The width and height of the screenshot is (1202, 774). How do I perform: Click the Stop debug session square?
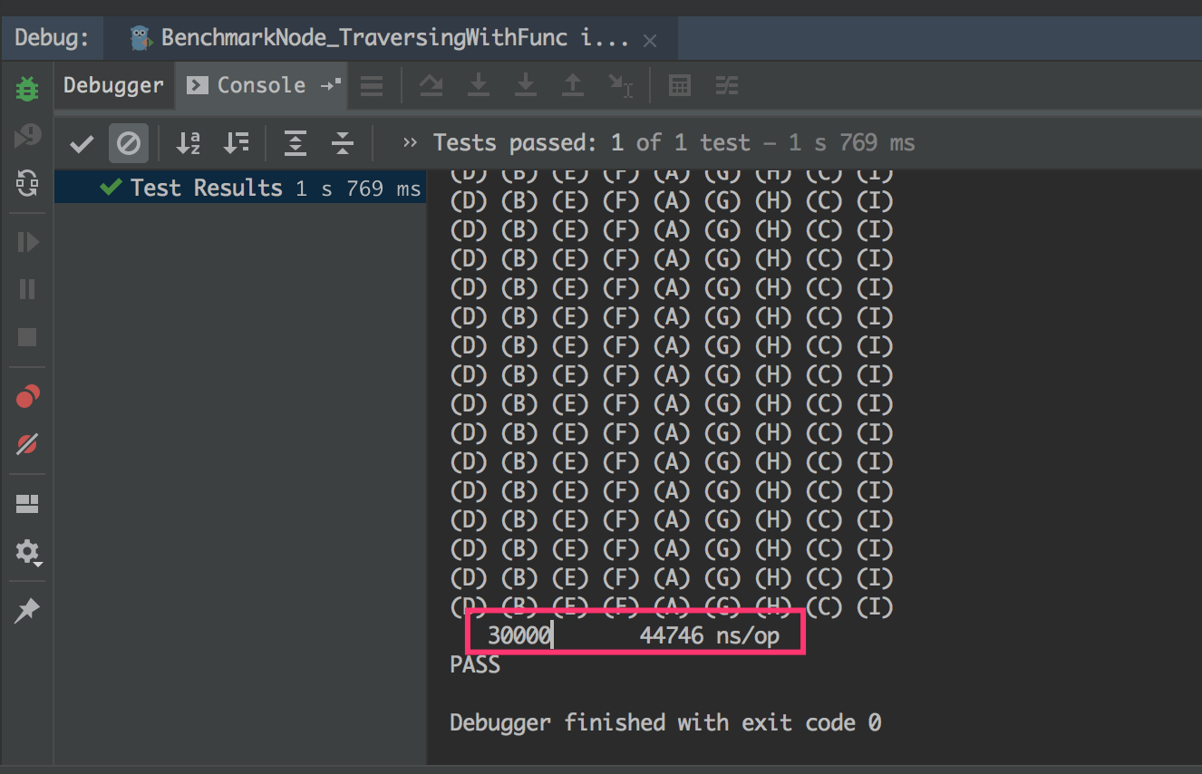[x=27, y=337]
